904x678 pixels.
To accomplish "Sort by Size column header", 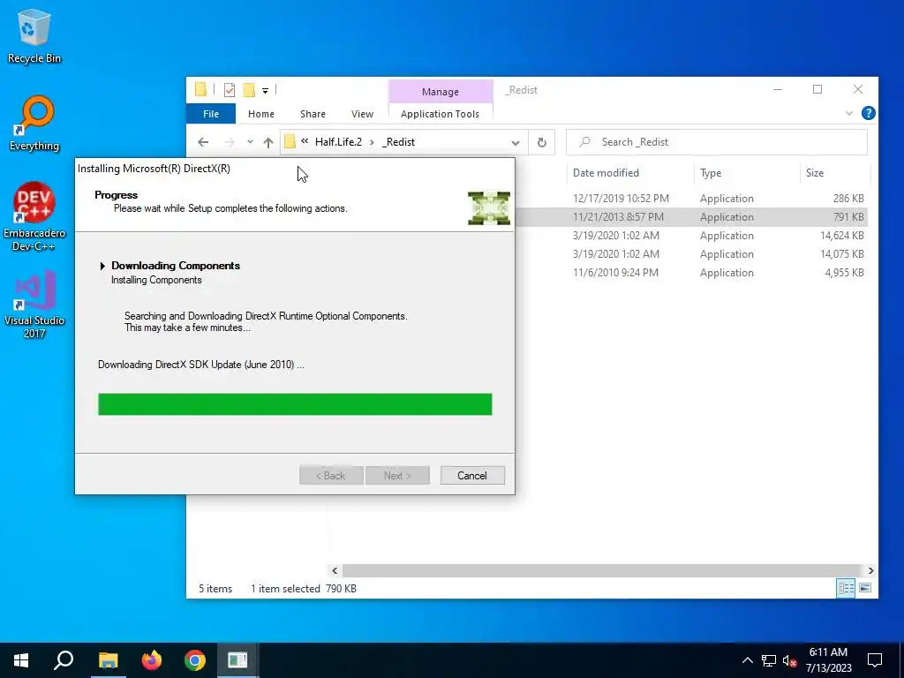I will [x=815, y=173].
